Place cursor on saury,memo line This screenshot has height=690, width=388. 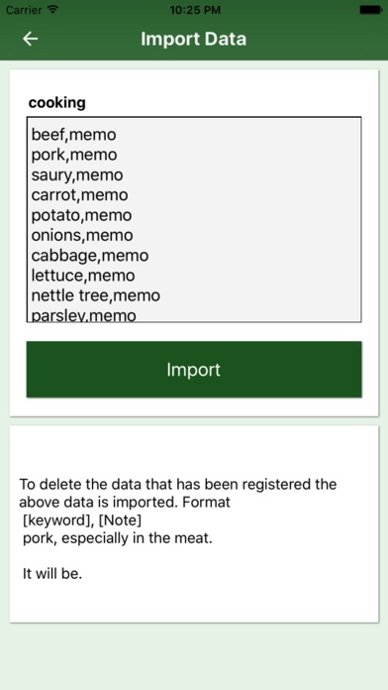click(x=77, y=174)
